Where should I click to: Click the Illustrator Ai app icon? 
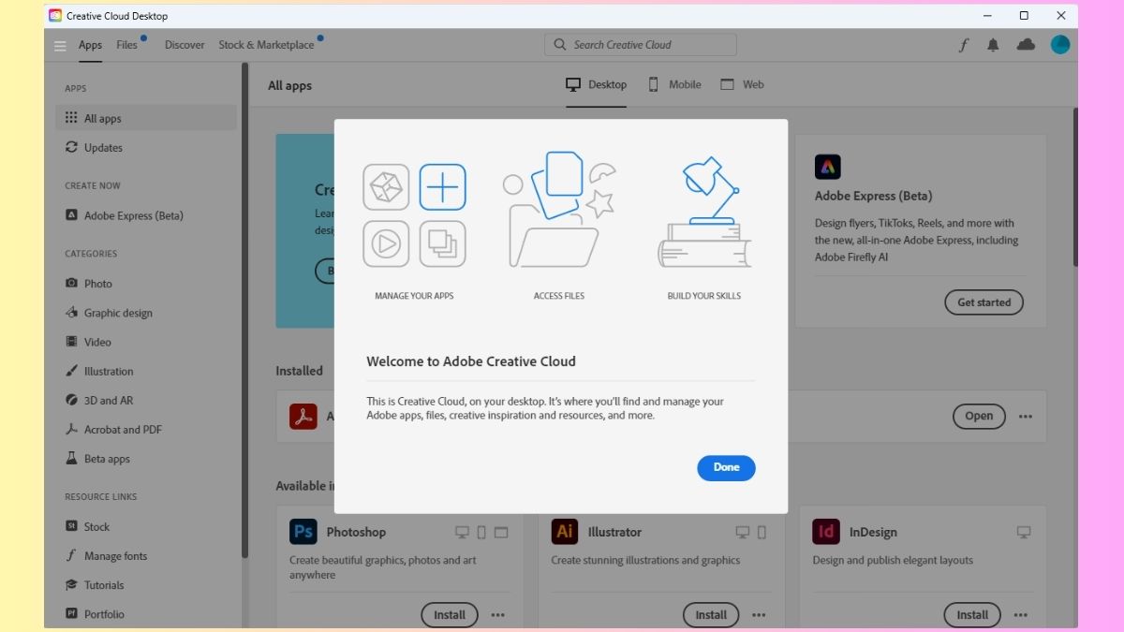(564, 531)
